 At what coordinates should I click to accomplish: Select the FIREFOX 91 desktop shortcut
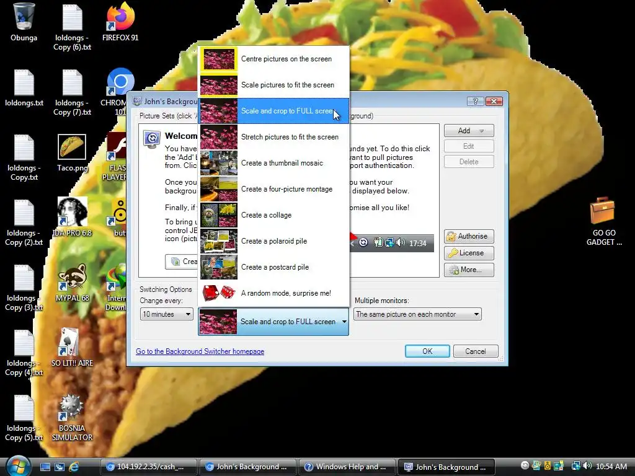click(x=120, y=22)
